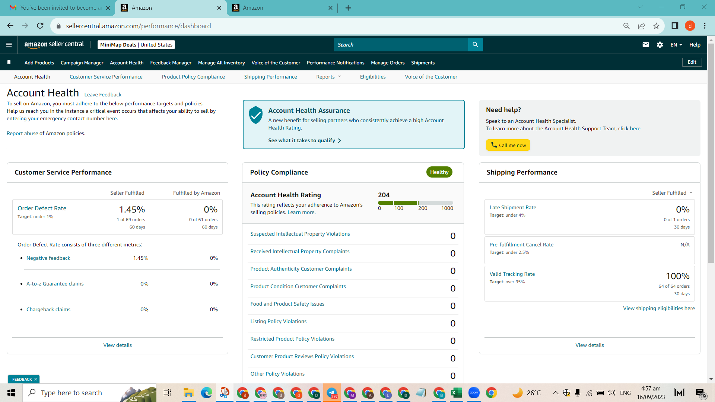Reload the page using the refresh icon

(40, 26)
